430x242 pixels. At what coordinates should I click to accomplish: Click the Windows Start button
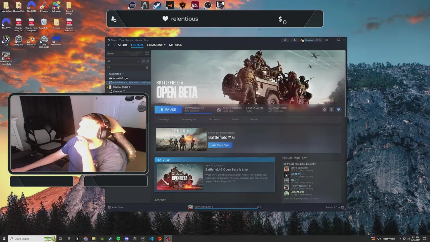(4, 239)
